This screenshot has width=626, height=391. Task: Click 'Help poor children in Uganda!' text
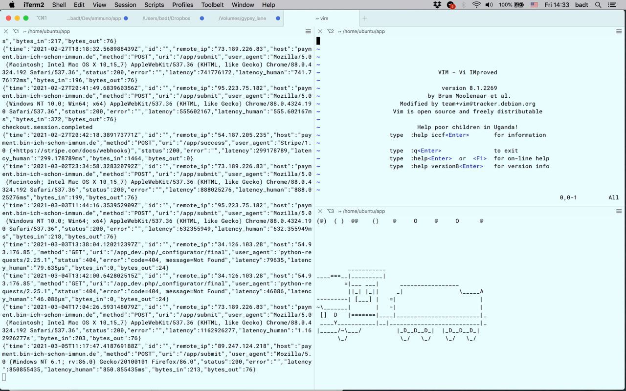point(468,127)
